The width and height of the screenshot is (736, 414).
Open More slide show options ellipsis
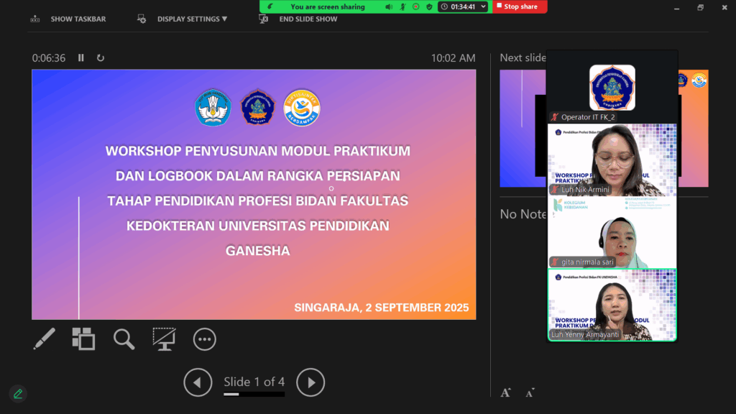(205, 339)
